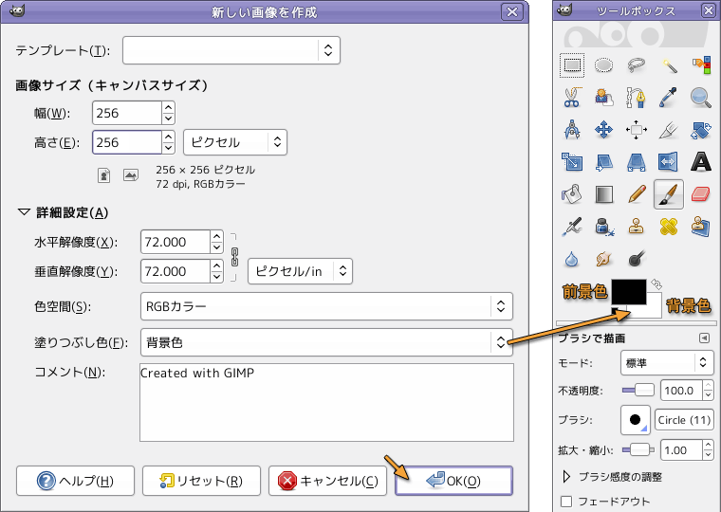Toggle the resolution chain link
The height and width of the screenshot is (512, 721).
pyautogui.click(x=234, y=257)
